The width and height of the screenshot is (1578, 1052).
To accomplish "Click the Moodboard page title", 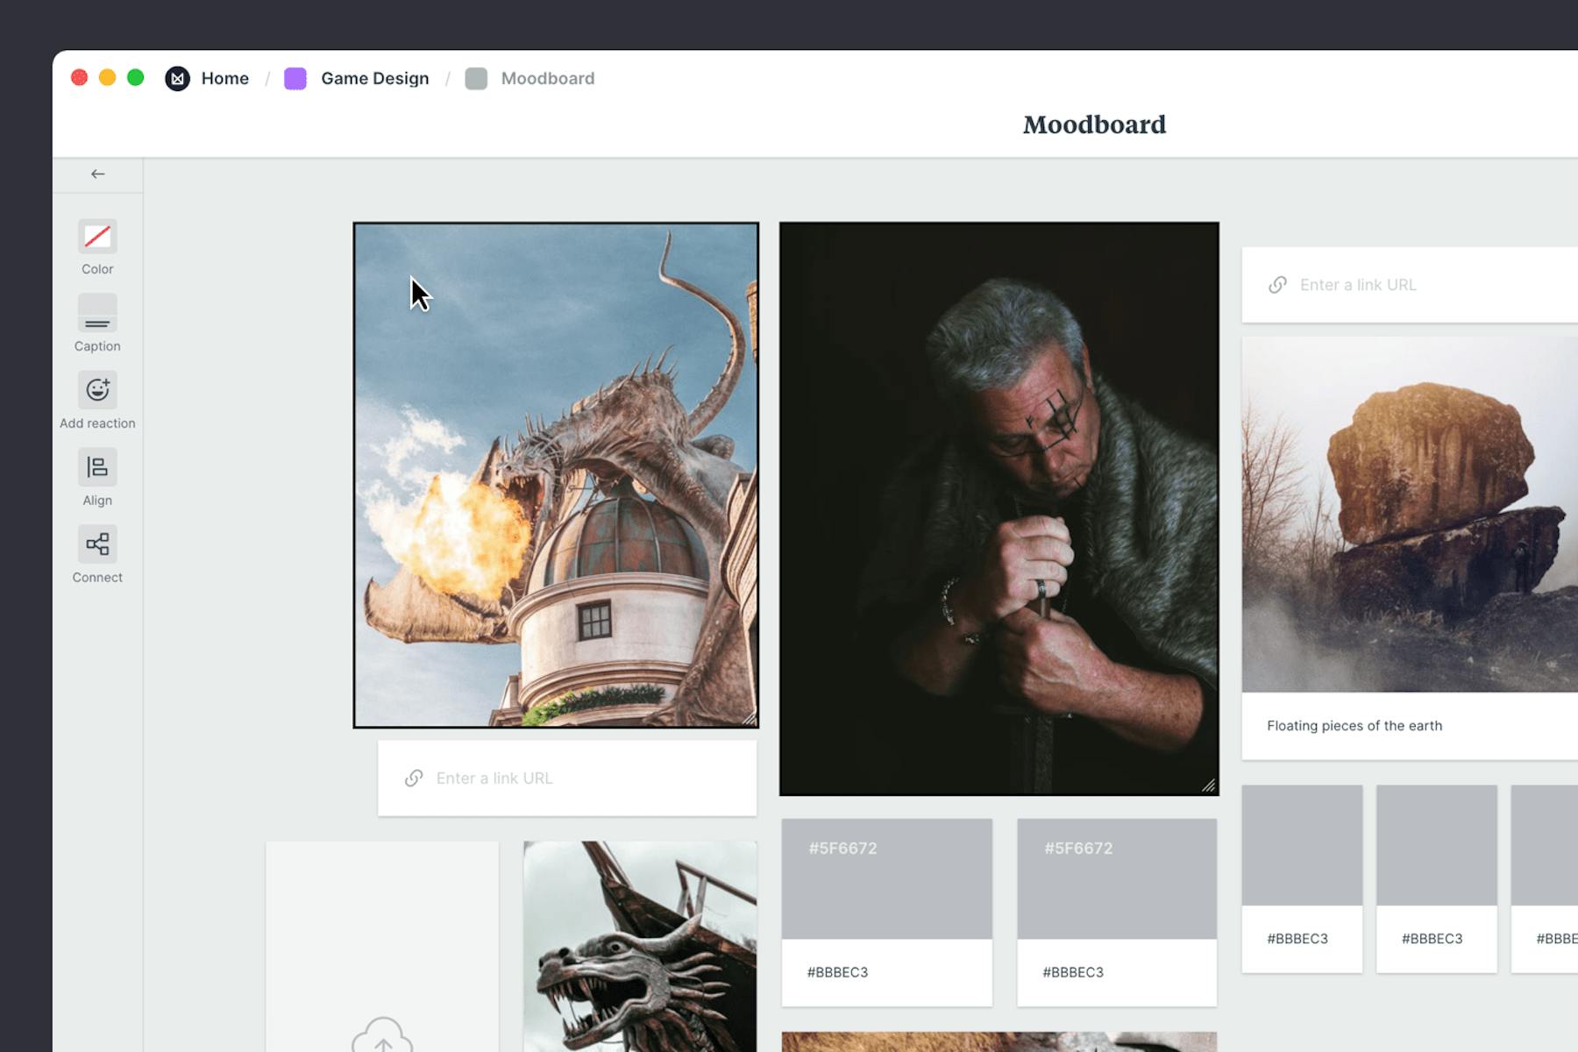I will [x=1093, y=124].
